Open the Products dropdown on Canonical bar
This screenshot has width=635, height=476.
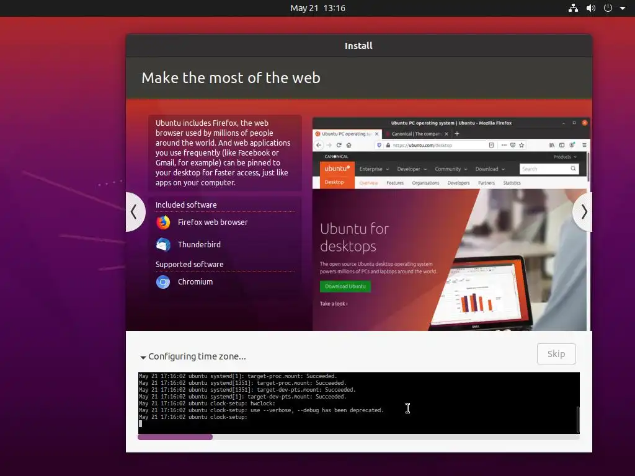pyautogui.click(x=565, y=157)
